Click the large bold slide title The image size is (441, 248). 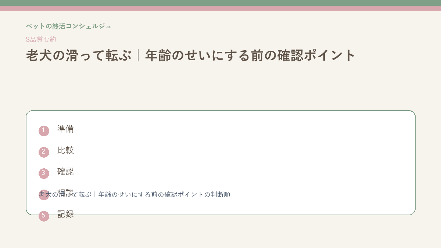coord(191,55)
